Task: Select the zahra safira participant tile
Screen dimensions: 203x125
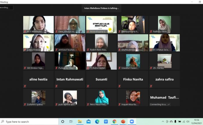Action: [164, 79]
